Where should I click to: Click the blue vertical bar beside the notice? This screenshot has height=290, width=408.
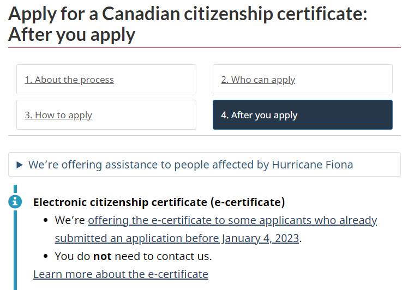(15, 250)
